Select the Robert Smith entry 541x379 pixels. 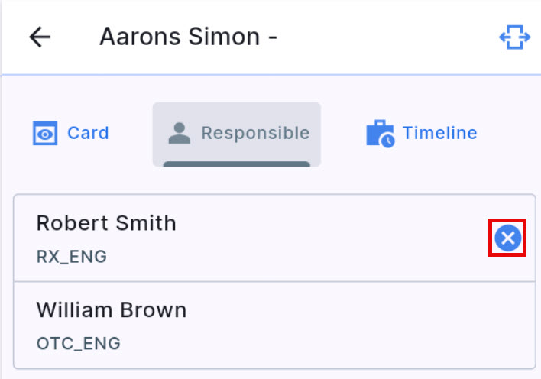pyautogui.click(x=106, y=223)
